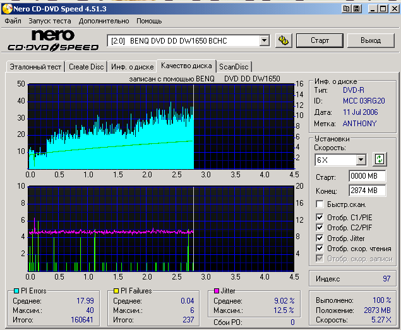401x330 pixels.
Task: Click the yellow drive options icon
Action: [x=284, y=40]
